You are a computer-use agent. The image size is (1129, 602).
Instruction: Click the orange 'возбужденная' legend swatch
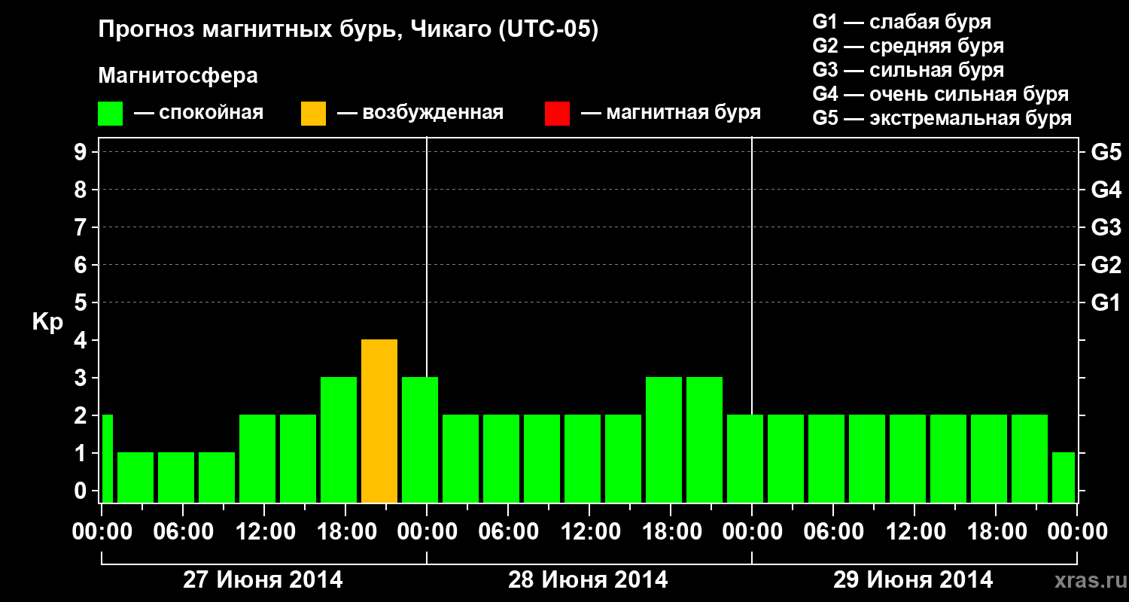click(314, 114)
